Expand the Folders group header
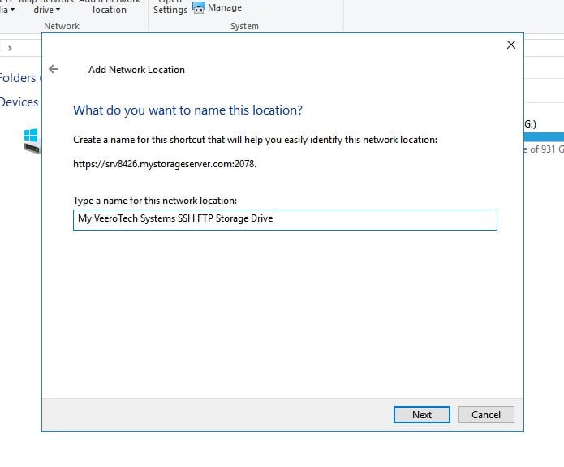Screen dimensions: 564x467 click(x=19, y=78)
